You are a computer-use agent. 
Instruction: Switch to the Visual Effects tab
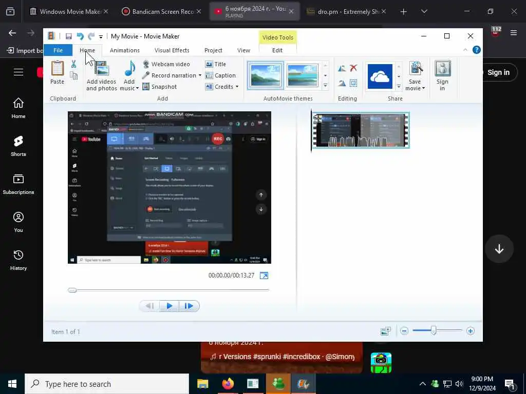(172, 50)
